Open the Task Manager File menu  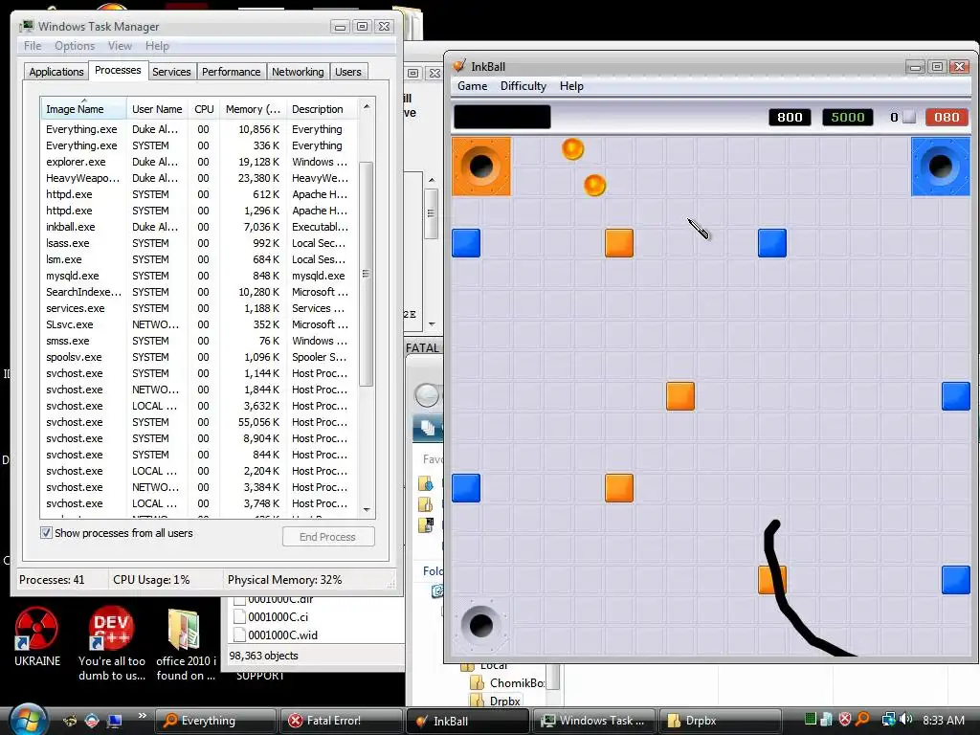[33, 46]
